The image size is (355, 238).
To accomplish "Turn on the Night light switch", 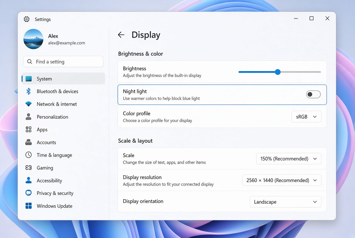I will tap(313, 94).
